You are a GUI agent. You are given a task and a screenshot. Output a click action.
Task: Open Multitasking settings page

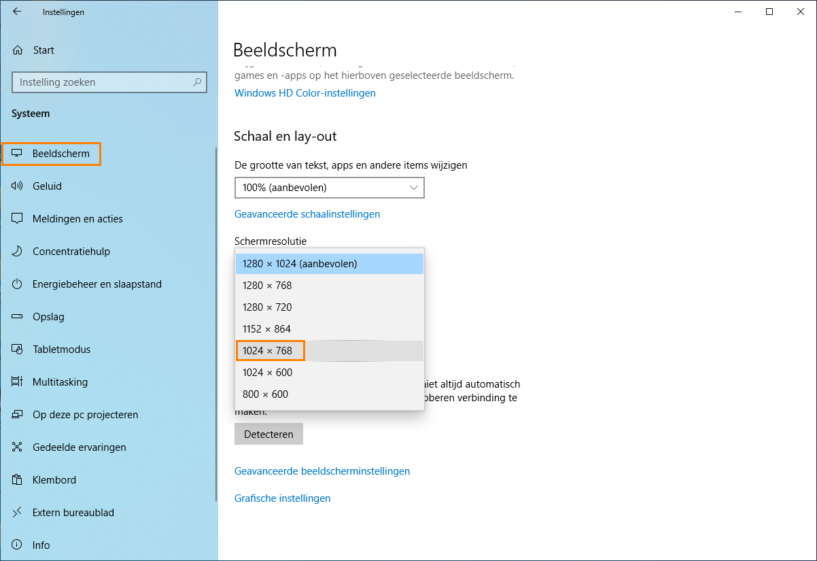tap(60, 382)
